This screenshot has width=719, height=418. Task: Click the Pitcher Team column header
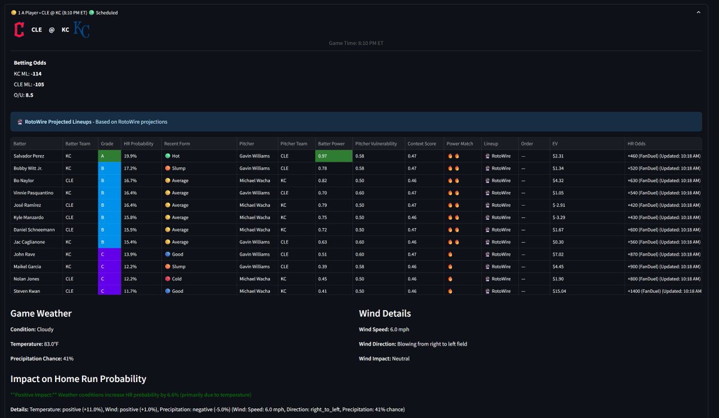click(296, 144)
